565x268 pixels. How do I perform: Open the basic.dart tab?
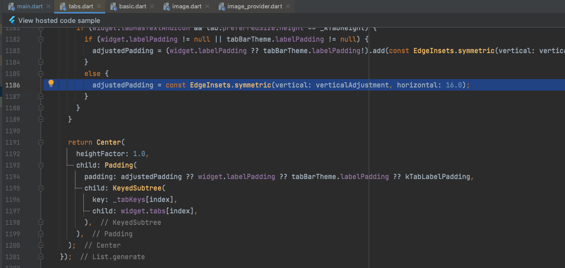(133, 6)
